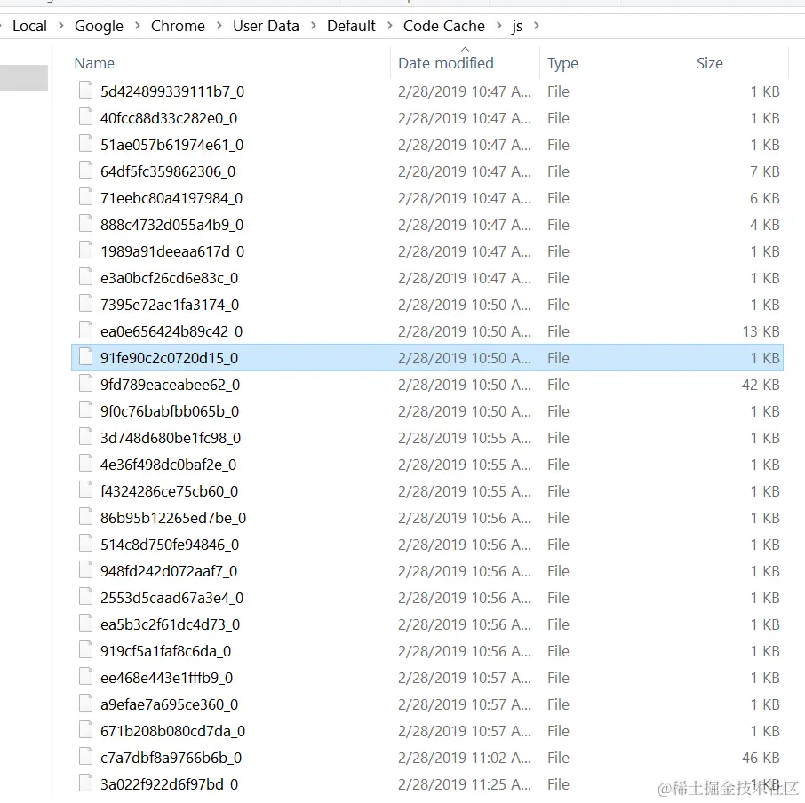This screenshot has height=803, width=805.
Task: Select filename 4e36f498dc0baf2e_0
Action: point(169,465)
